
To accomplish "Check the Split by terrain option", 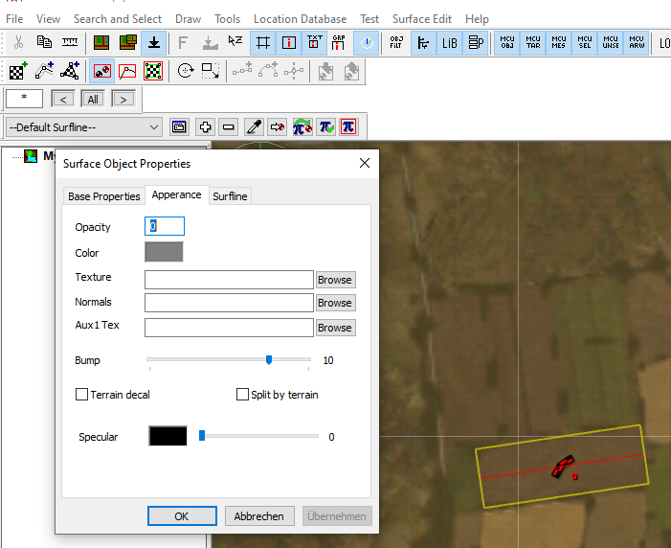I will coord(242,395).
